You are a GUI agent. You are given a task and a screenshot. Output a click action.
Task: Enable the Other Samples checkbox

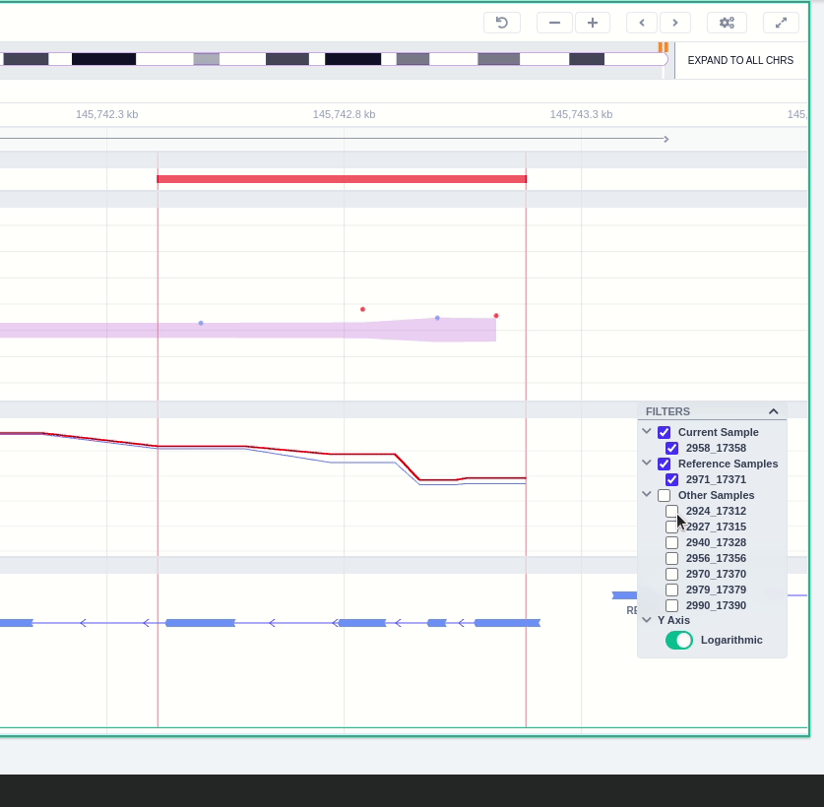[664, 495]
